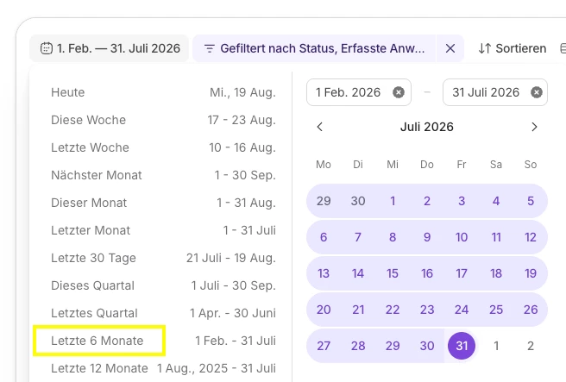Go to previous month arrow
The image size is (566, 382).
[319, 127]
